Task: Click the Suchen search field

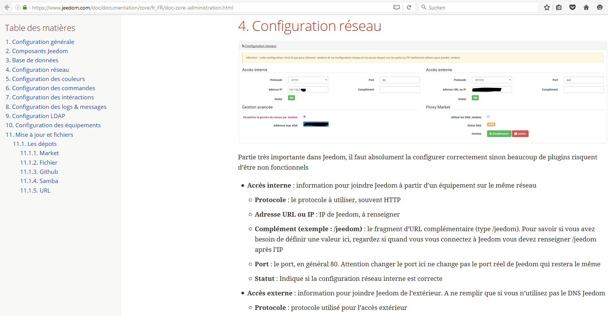Action: click(x=479, y=7)
